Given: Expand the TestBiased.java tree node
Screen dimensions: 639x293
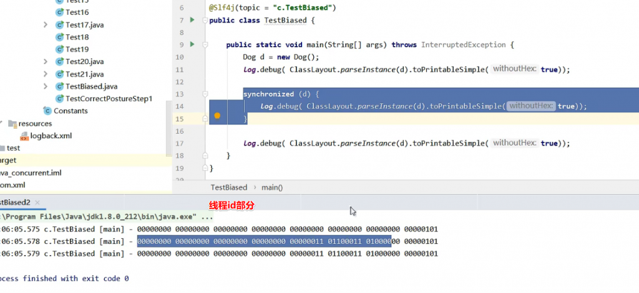Looking at the screenshot, I should click(x=46, y=86).
